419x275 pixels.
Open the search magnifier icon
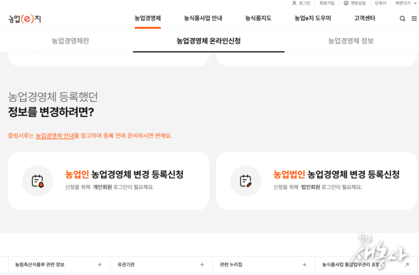[402, 18]
